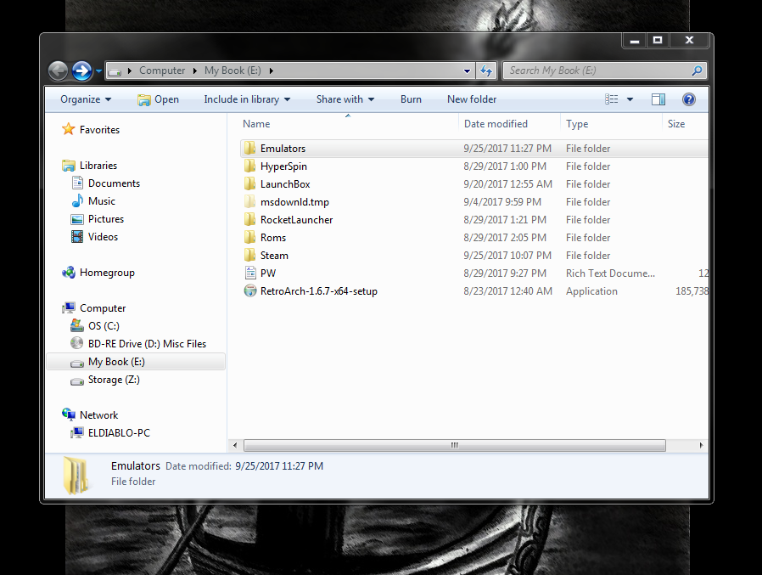Image resolution: width=762 pixels, height=575 pixels.
Task: Click the search magnifier icon
Action: (697, 71)
